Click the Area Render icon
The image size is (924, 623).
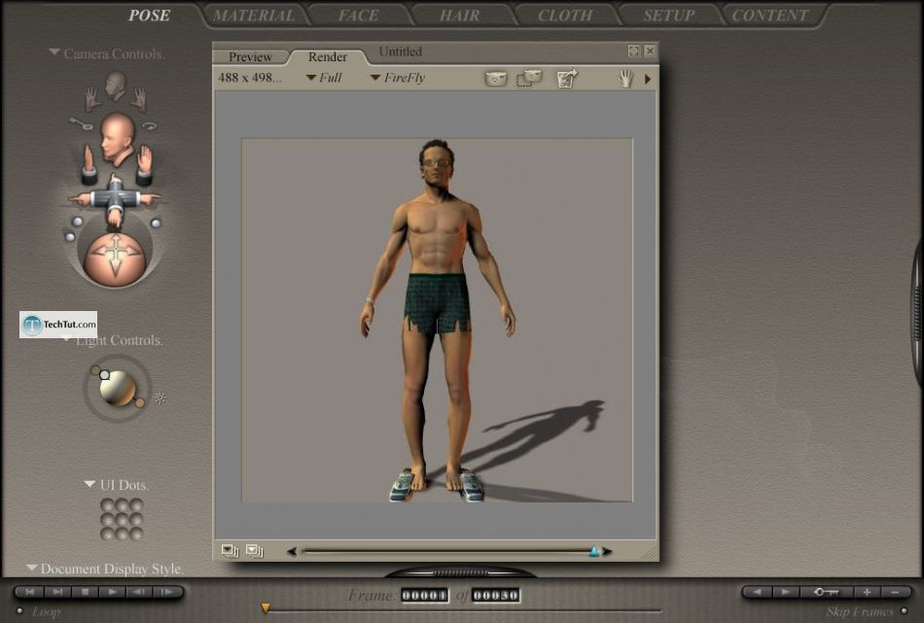click(x=529, y=79)
